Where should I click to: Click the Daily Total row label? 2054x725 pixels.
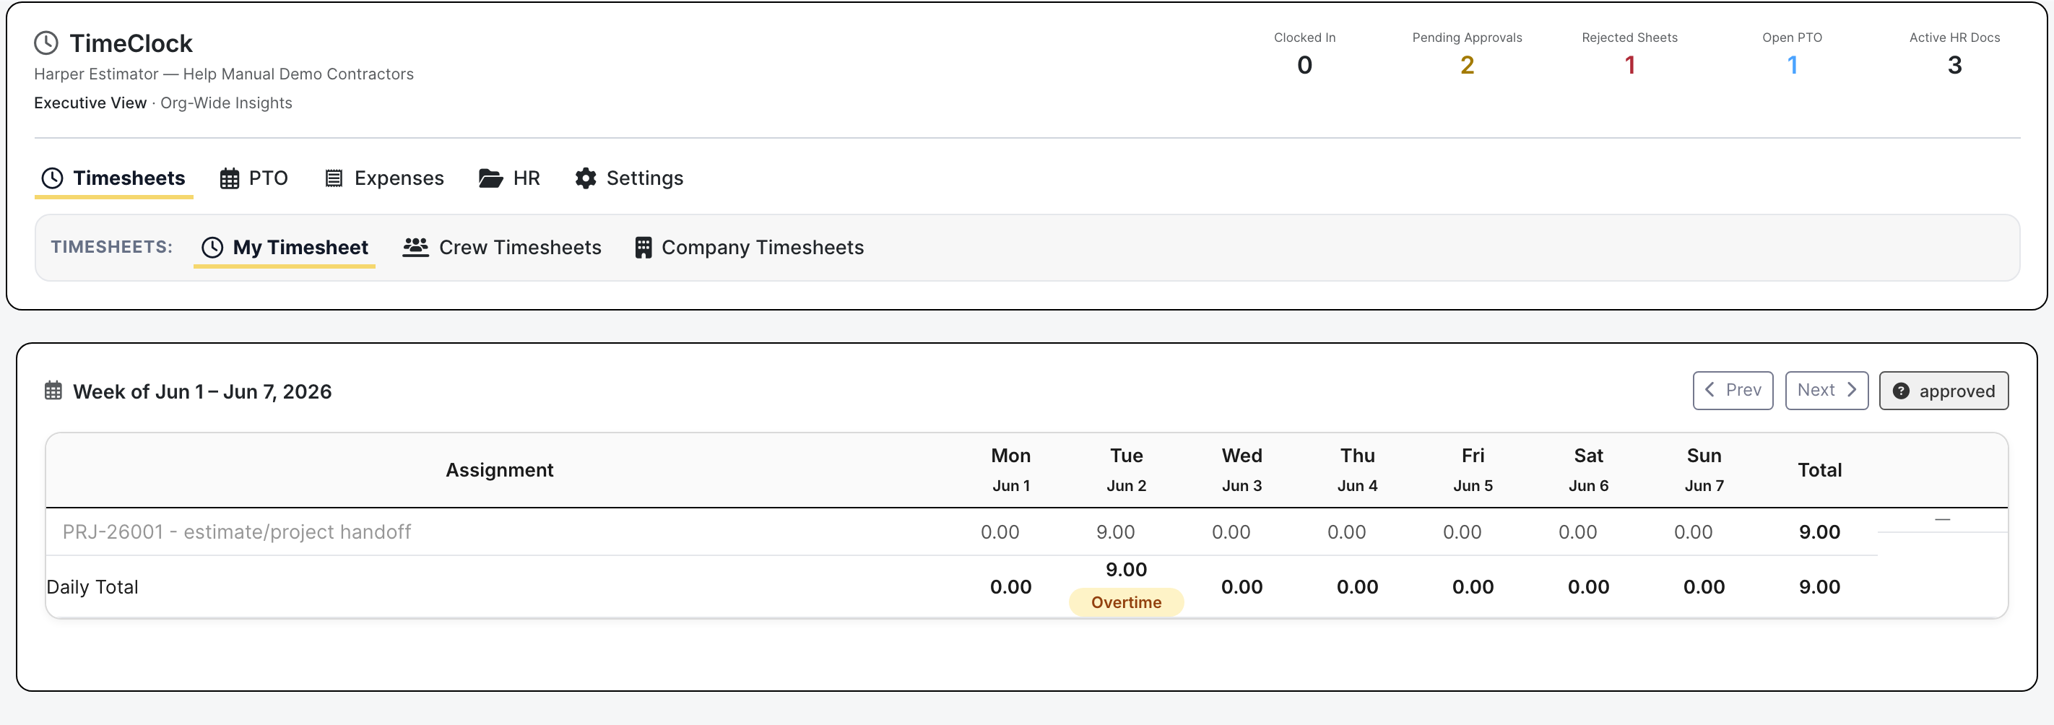point(92,587)
